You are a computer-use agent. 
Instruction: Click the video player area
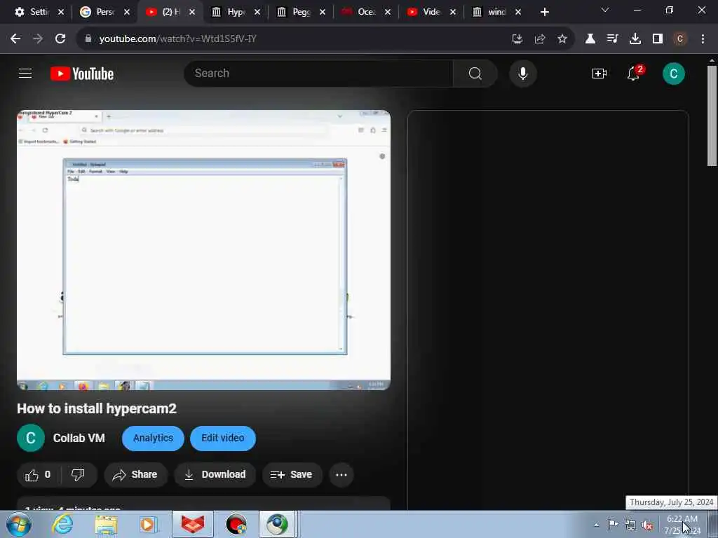point(204,250)
